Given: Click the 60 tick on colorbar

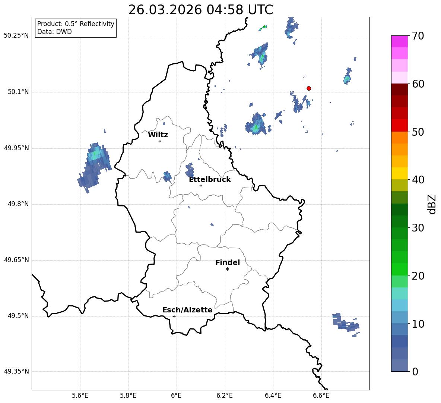Looking at the screenshot, I should pos(418,84).
